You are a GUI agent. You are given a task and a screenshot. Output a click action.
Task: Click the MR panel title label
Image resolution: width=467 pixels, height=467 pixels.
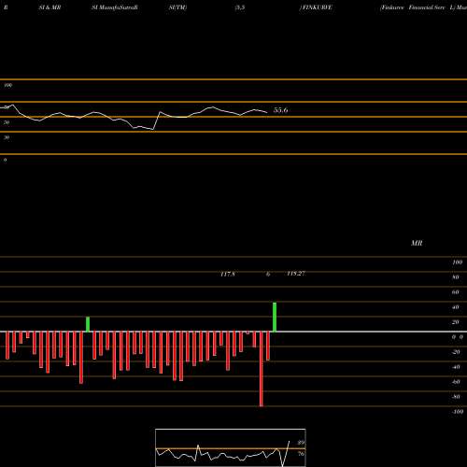click(417, 243)
